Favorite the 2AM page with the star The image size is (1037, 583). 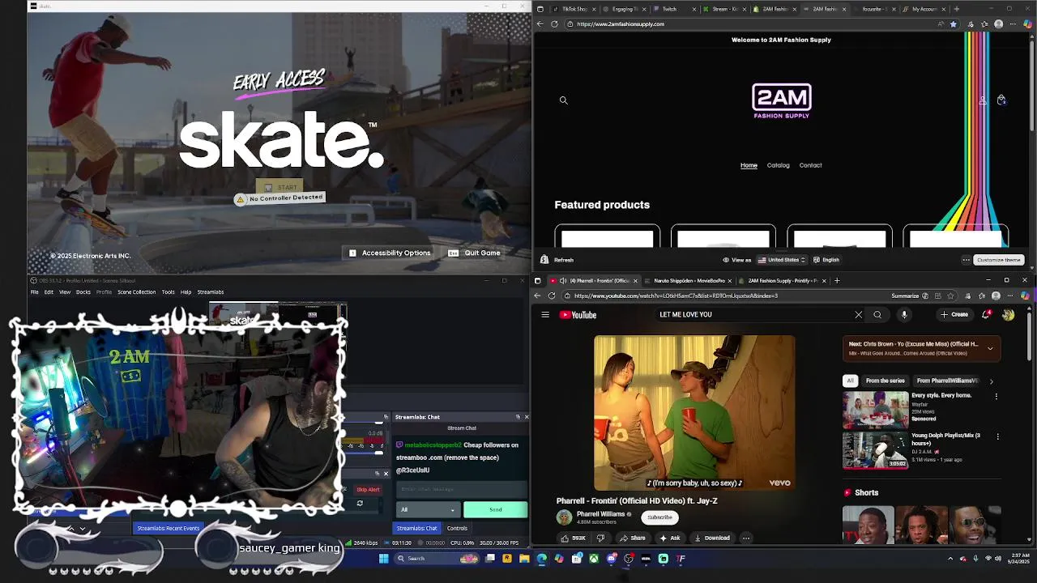pos(953,24)
